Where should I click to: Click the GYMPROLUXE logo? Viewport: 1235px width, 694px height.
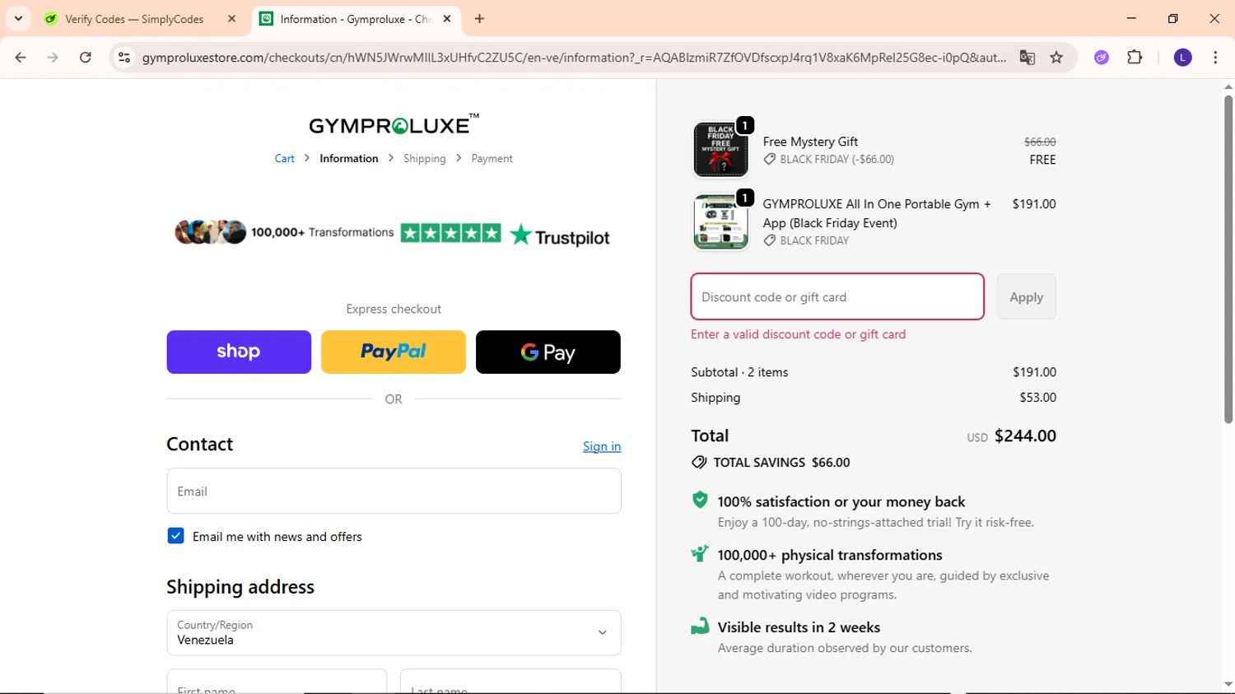point(394,125)
